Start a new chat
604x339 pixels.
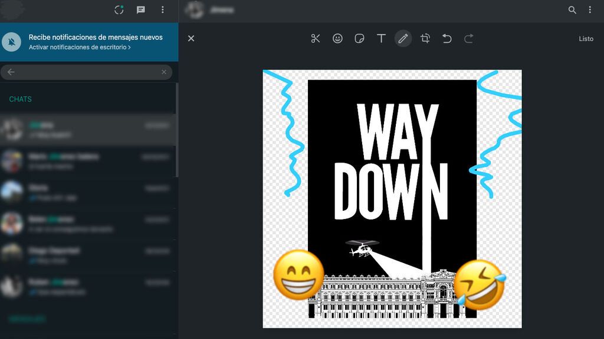click(x=141, y=10)
